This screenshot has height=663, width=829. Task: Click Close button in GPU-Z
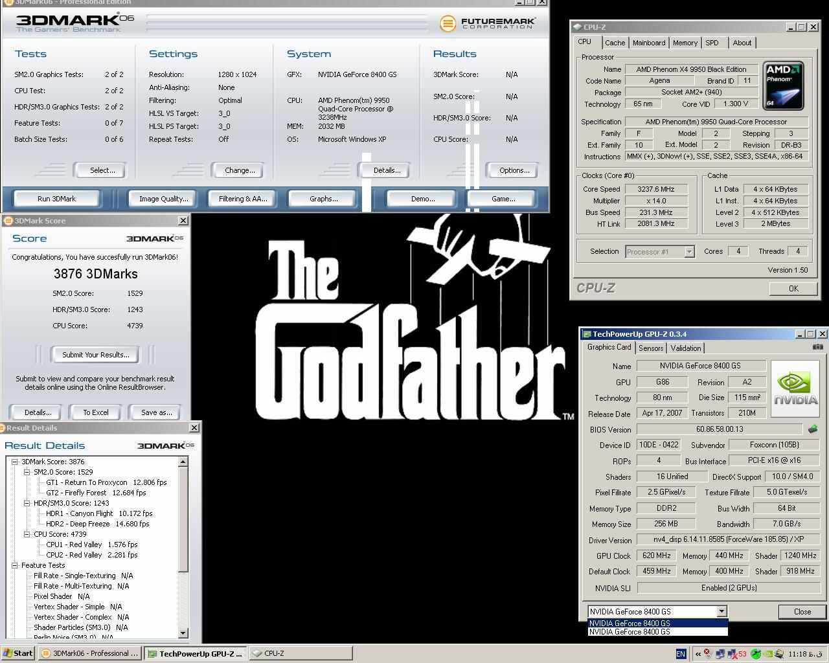802,612
